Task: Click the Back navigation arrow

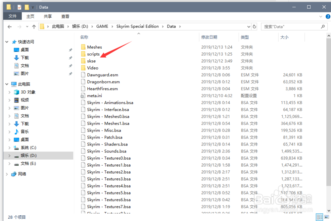Action: (x=10, y=27)
